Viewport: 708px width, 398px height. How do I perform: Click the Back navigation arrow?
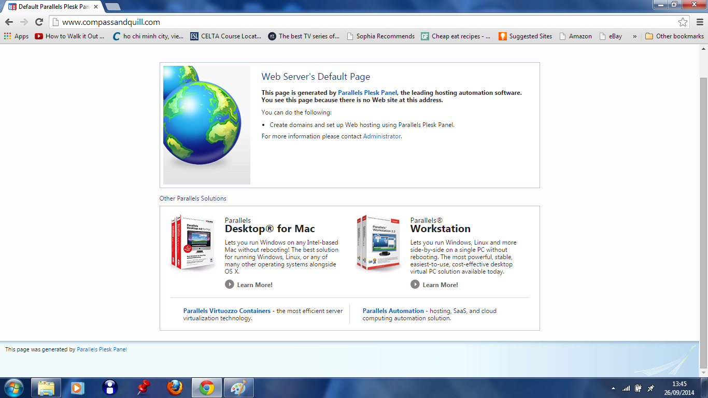[x=9, y=22]
